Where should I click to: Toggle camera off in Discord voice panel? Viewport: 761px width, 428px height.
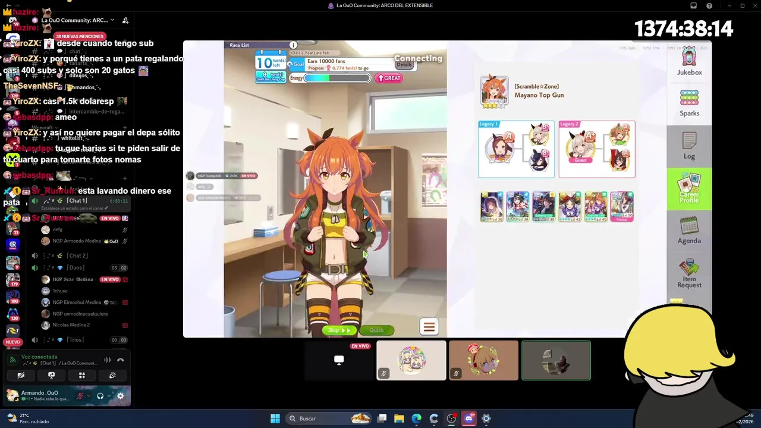tap(21, 375)
